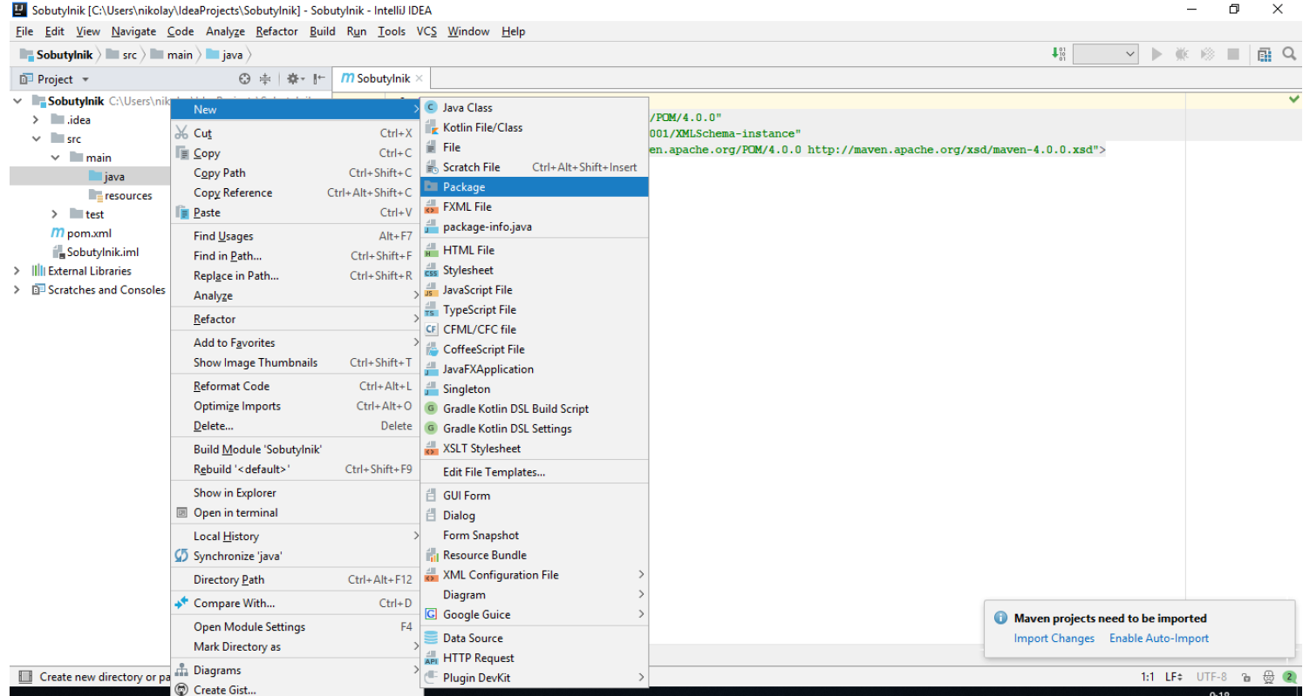Click Edit File Templates... entry
This screenshot has height=696, width=1303.
[535, 472]
